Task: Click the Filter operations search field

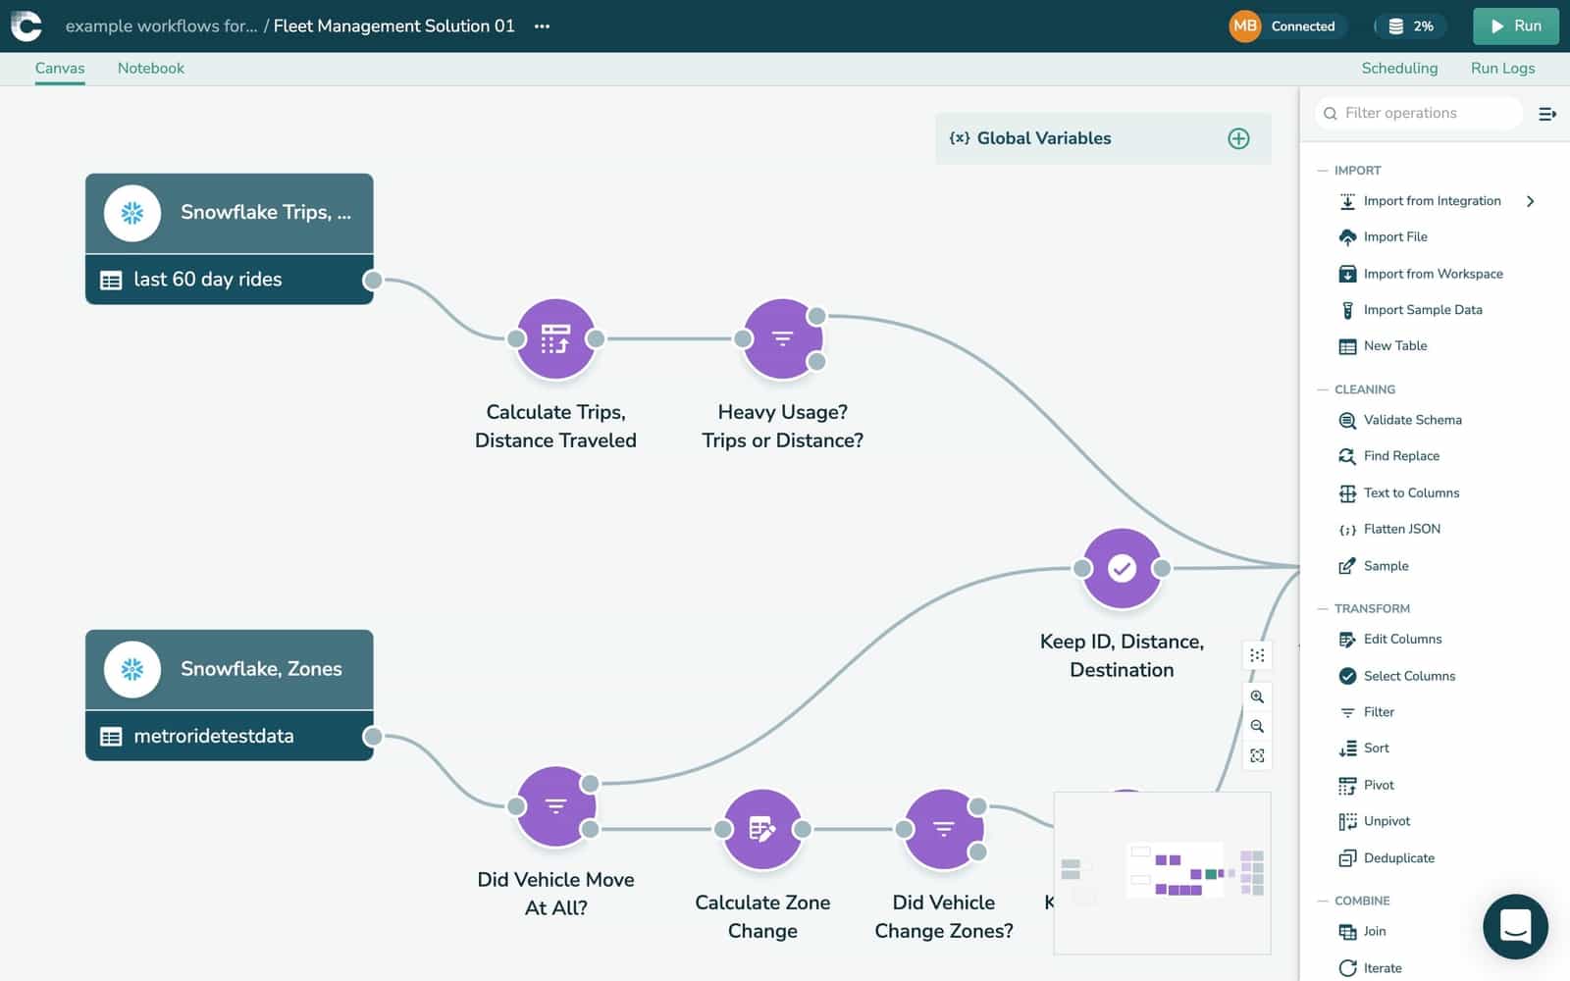Action: pyautogui.click(x=1418, y=113)
